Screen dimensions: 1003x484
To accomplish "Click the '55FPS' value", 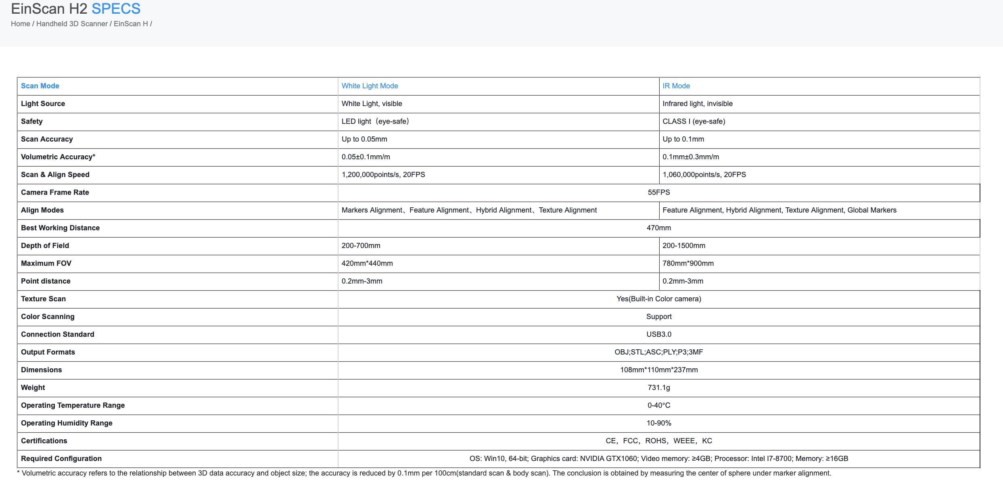I will [x=659, y=192].
